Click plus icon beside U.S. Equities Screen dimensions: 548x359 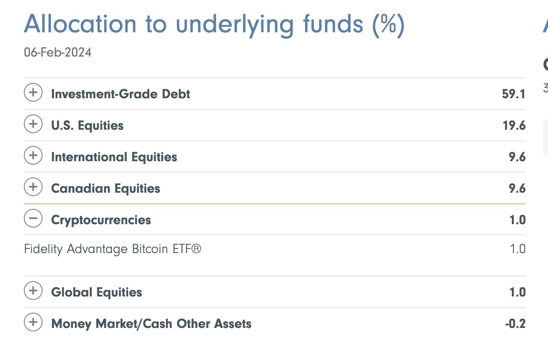(x=33, y=124)
